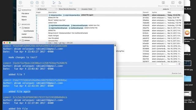
Task: Click 'made changes to test7' in terminal
Action: pyautogui.click(x=23, y=57)
